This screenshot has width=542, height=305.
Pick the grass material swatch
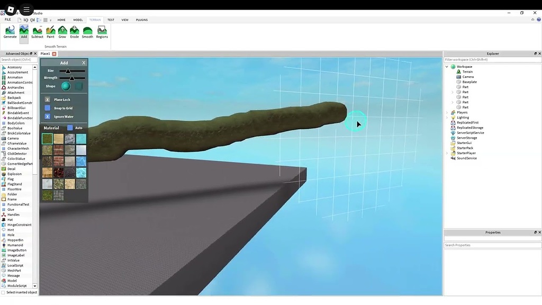(x=47, y=137)
